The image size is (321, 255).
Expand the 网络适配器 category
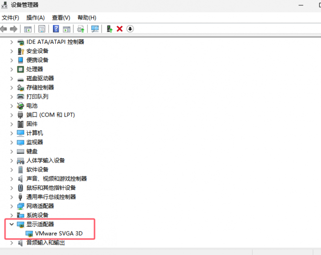pos(12,206)
